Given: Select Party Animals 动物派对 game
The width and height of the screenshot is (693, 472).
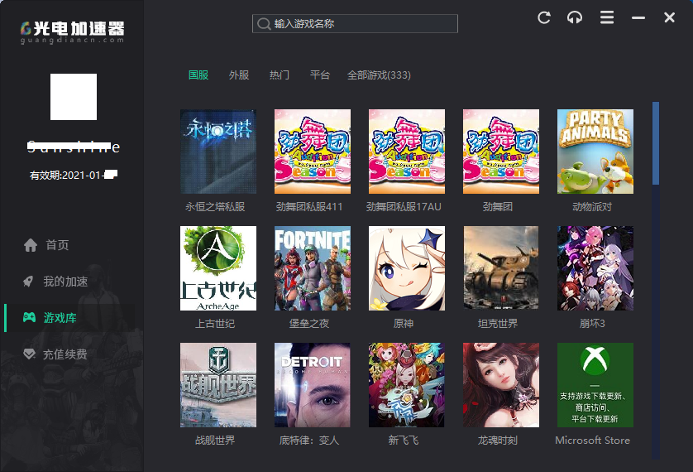Looking at the screenshot, I should click(x=595, y=152).
